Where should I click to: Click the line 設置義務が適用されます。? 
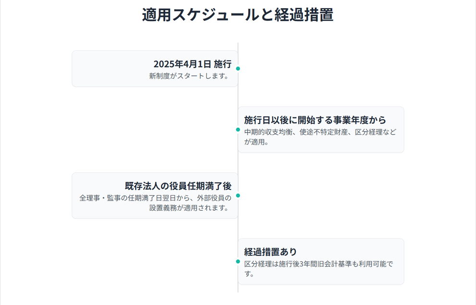(x=190, y=208)
